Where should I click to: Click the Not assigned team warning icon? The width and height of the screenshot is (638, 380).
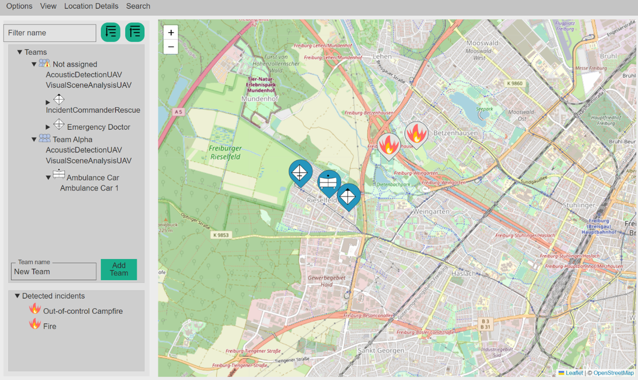click(x=45, y=64)
